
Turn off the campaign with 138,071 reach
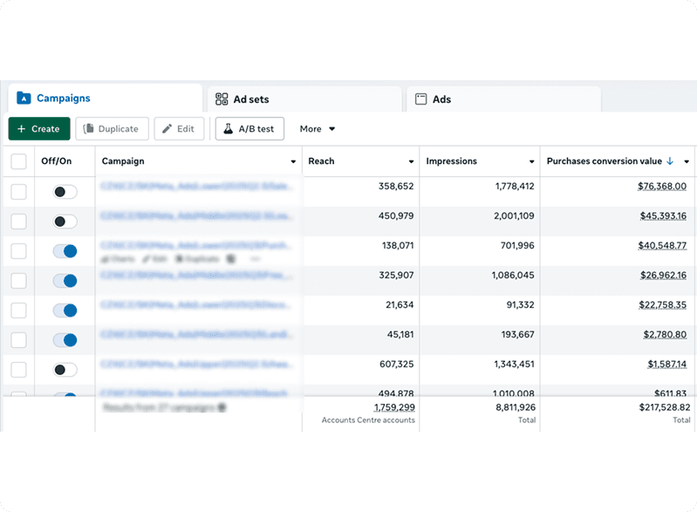(65, 251)
